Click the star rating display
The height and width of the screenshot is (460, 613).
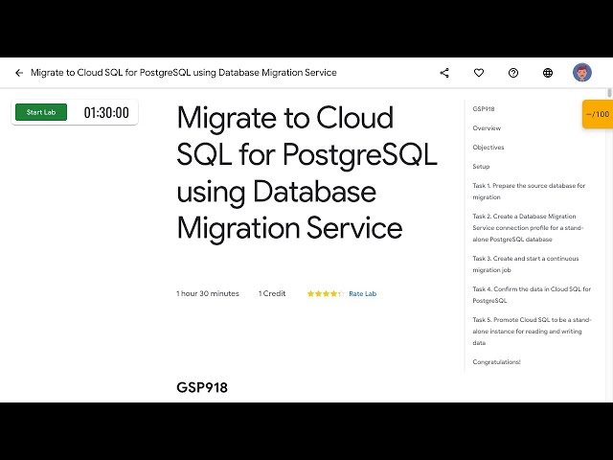(326, 294)
